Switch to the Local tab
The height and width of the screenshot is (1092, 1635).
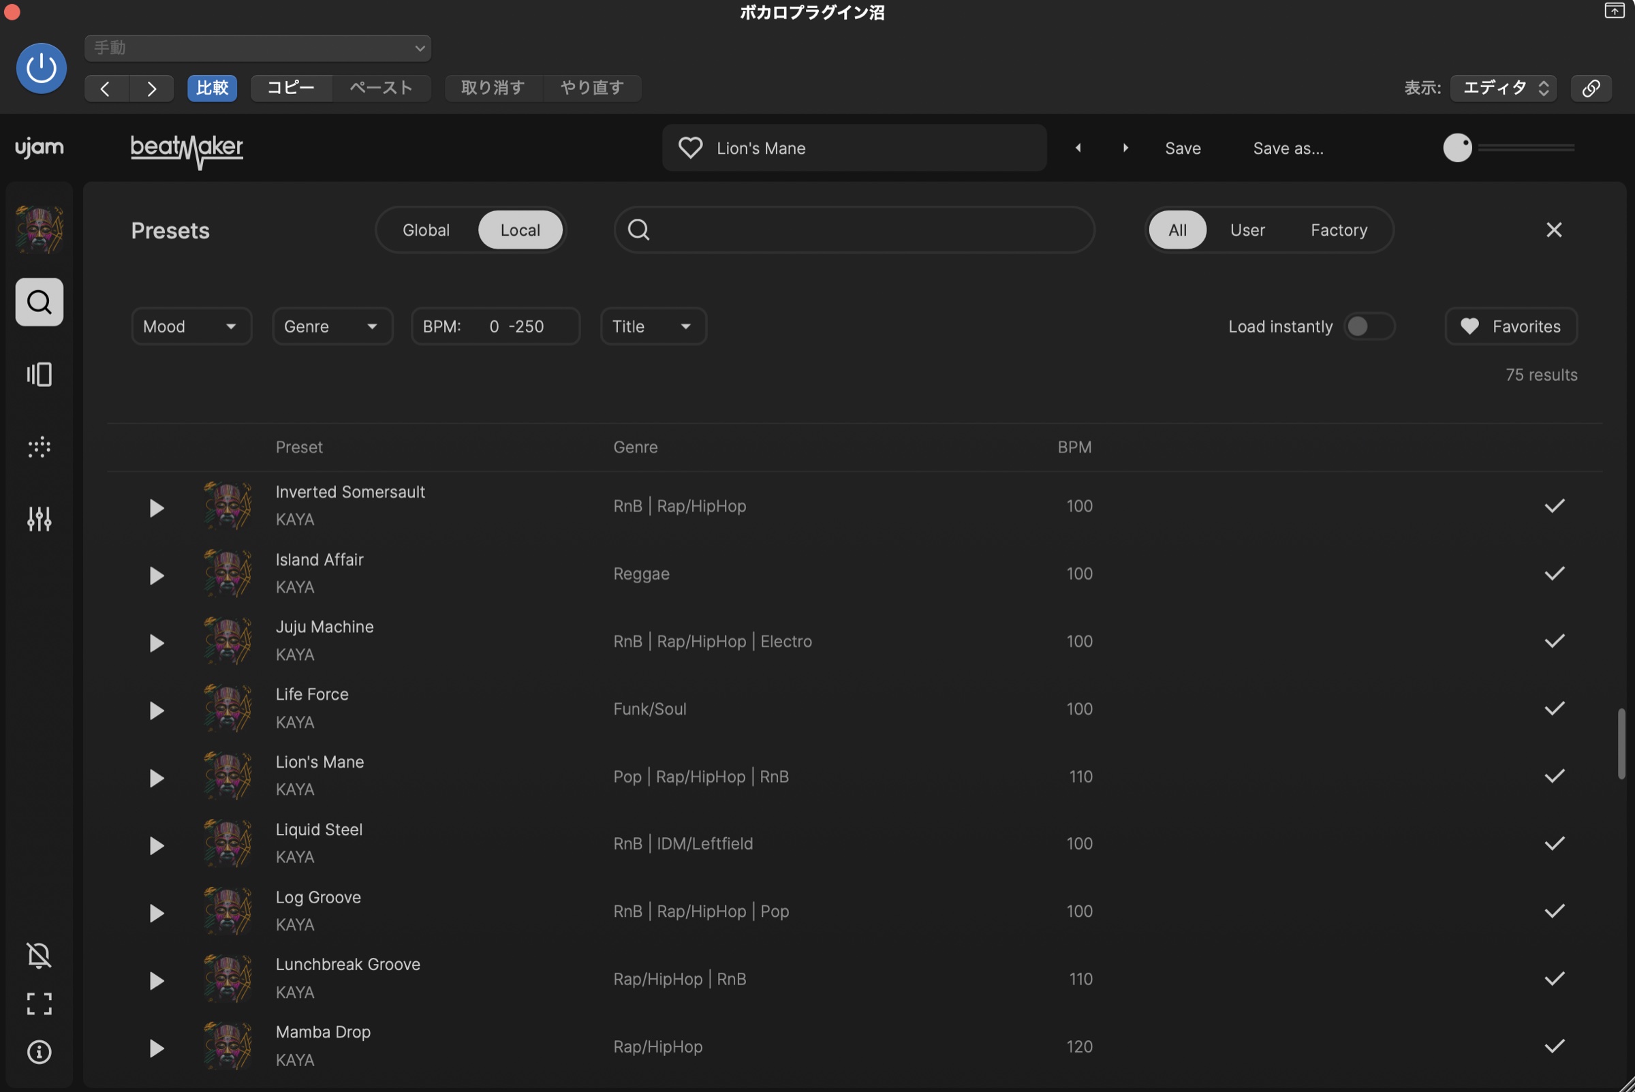[x=520, y=230]
